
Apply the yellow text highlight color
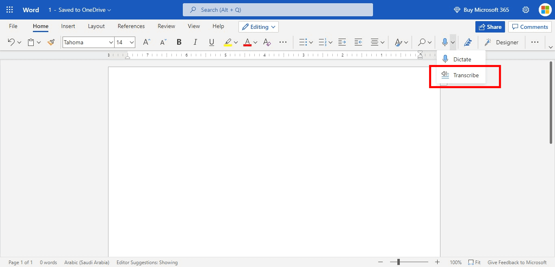click(228, 42)
